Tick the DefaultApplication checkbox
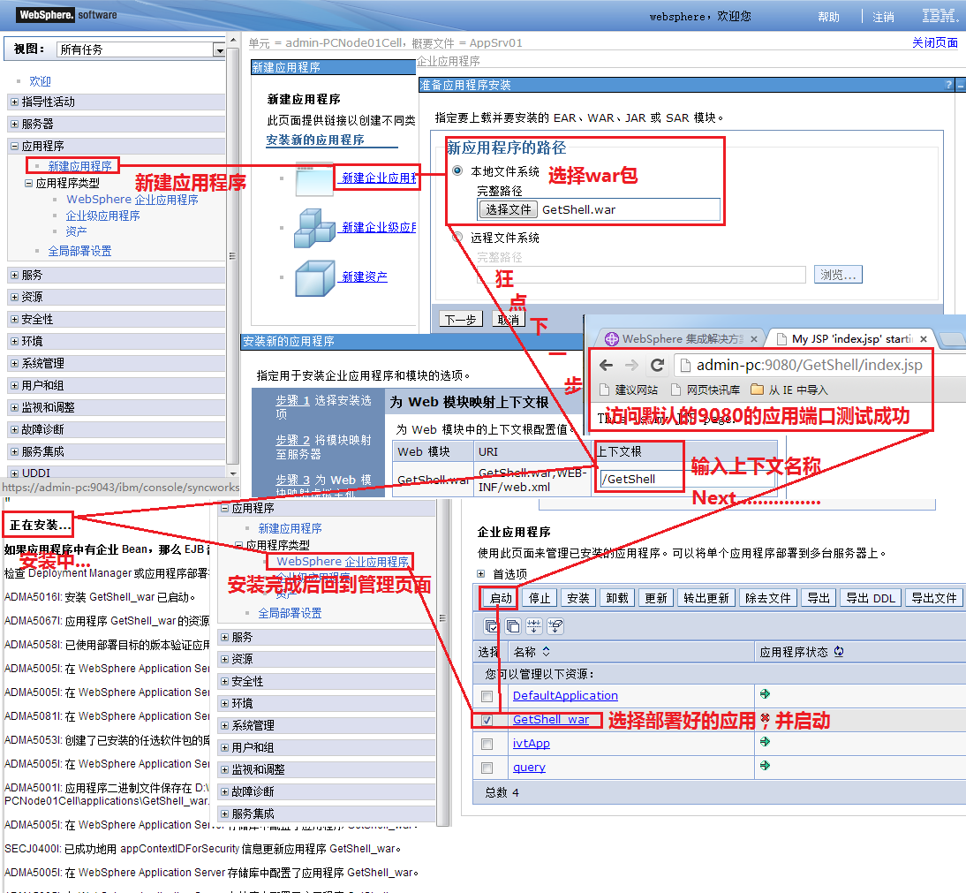Viewport: 966px width, 893px height. [x=487, y=696]
